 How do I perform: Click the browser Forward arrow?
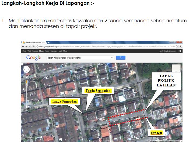click(x=26, y=46)
